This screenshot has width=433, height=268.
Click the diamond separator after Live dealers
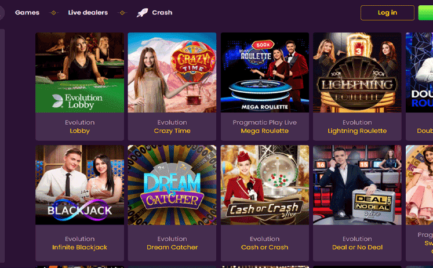point(122,13)
